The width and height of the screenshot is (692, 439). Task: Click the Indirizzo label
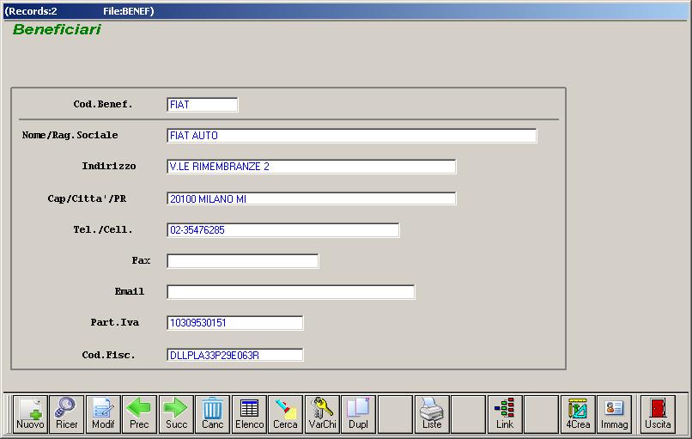pos(108,166)
